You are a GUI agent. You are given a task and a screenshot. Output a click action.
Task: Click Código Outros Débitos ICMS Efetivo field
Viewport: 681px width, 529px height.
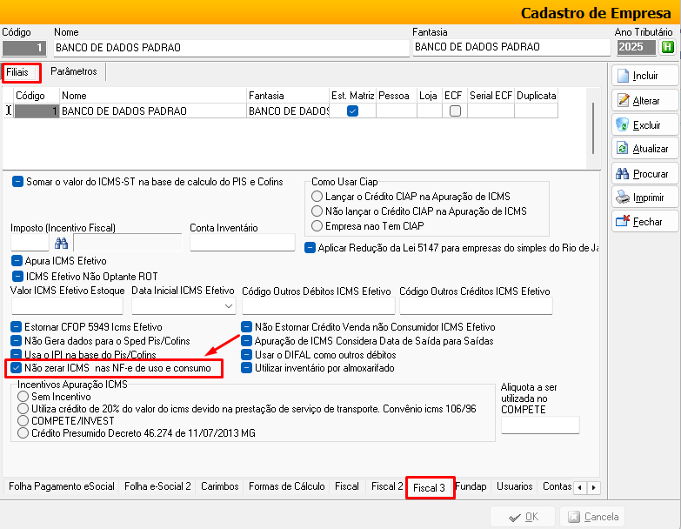pos(318,305)
